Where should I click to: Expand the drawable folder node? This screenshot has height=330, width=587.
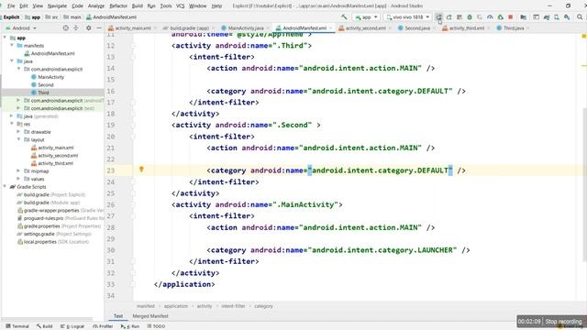(18, 132)
